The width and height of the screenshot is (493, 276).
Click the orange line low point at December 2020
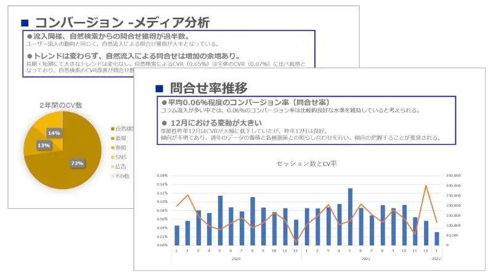point(296,241)
